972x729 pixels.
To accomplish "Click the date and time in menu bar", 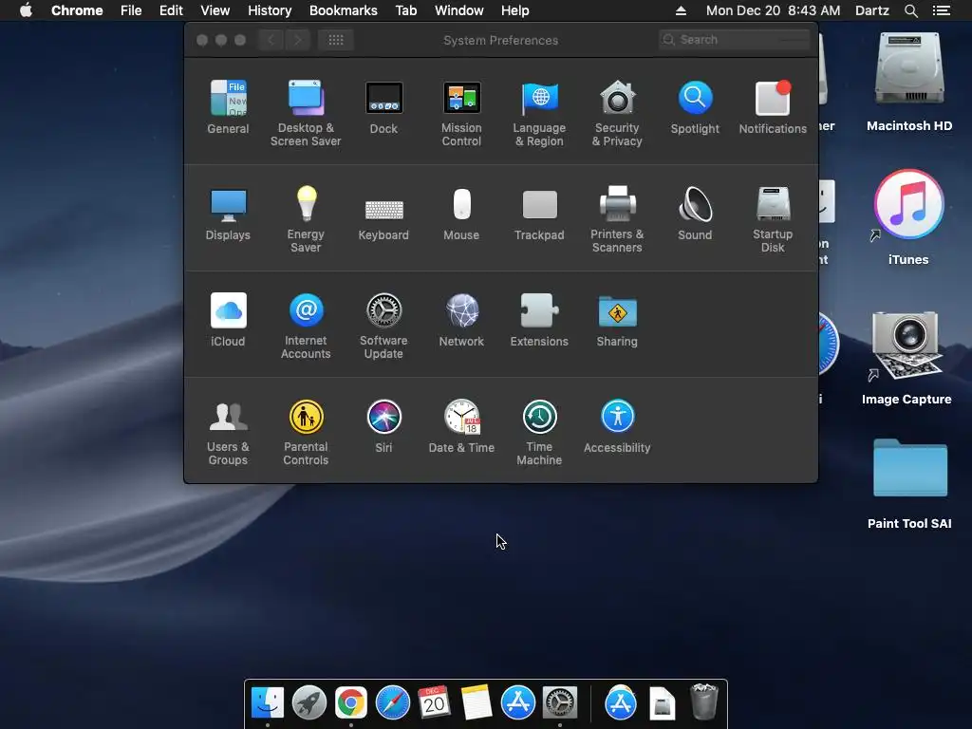I will (773, 10).
